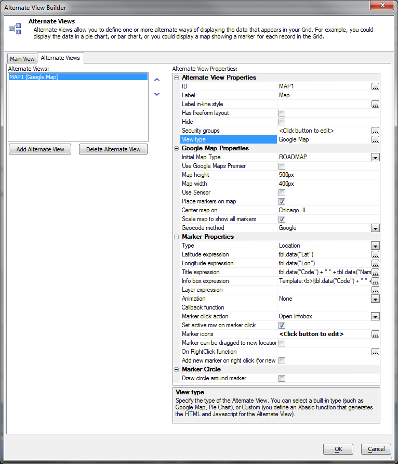Uncheck Set active row on marker click

[282, 326]
